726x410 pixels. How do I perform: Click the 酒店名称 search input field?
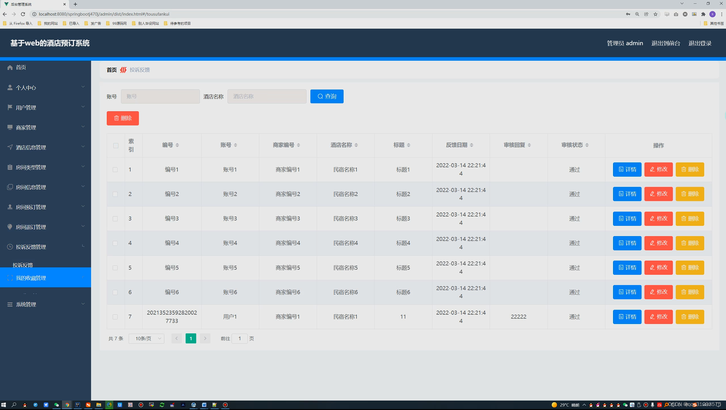click(x=267, y=96)
